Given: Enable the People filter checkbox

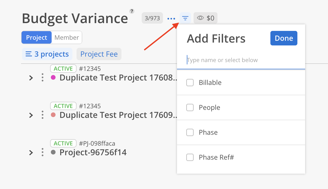Looking at the screenshot, I should (190, 107).
